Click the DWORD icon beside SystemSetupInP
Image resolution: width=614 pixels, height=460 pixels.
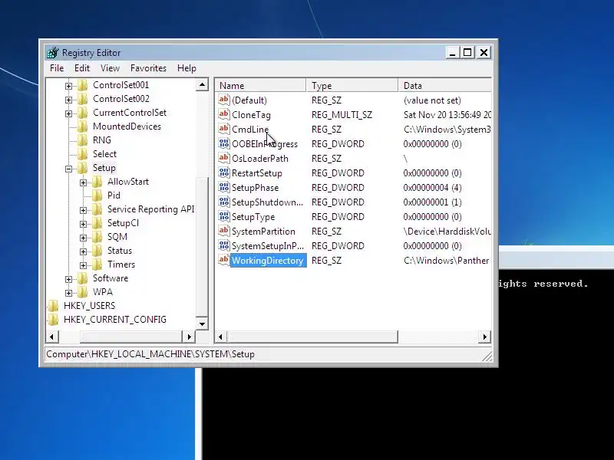coord(223,245)
